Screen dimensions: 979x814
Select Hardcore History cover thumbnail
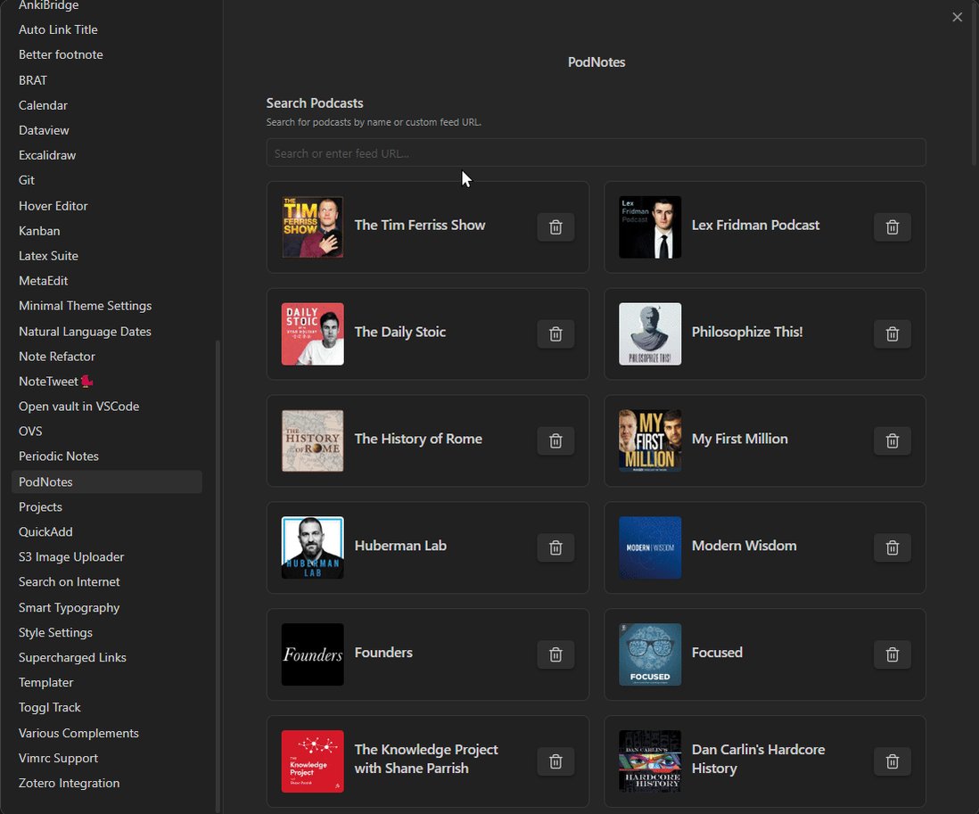pyautogui.click(x=650, y=761)
